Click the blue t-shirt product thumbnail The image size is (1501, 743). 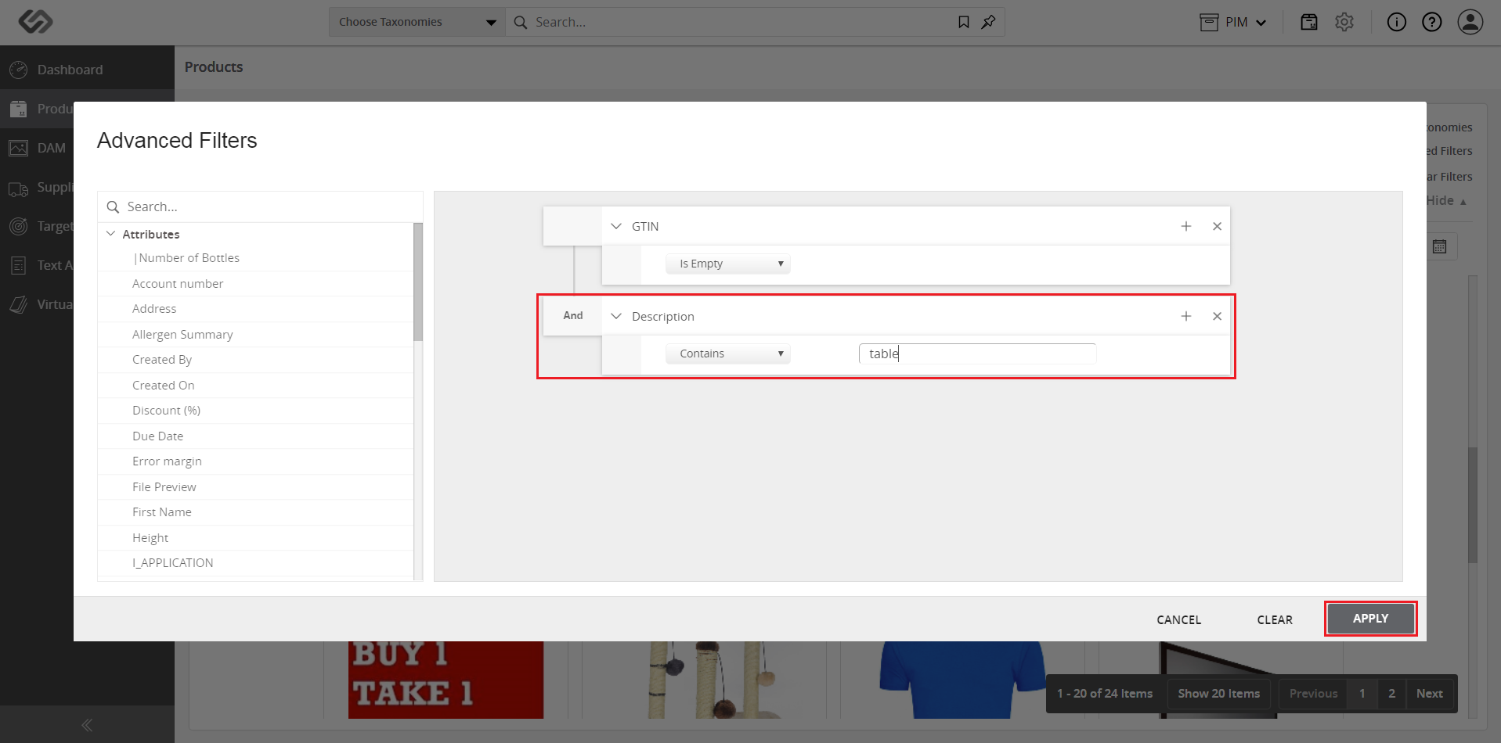point(962,680)
